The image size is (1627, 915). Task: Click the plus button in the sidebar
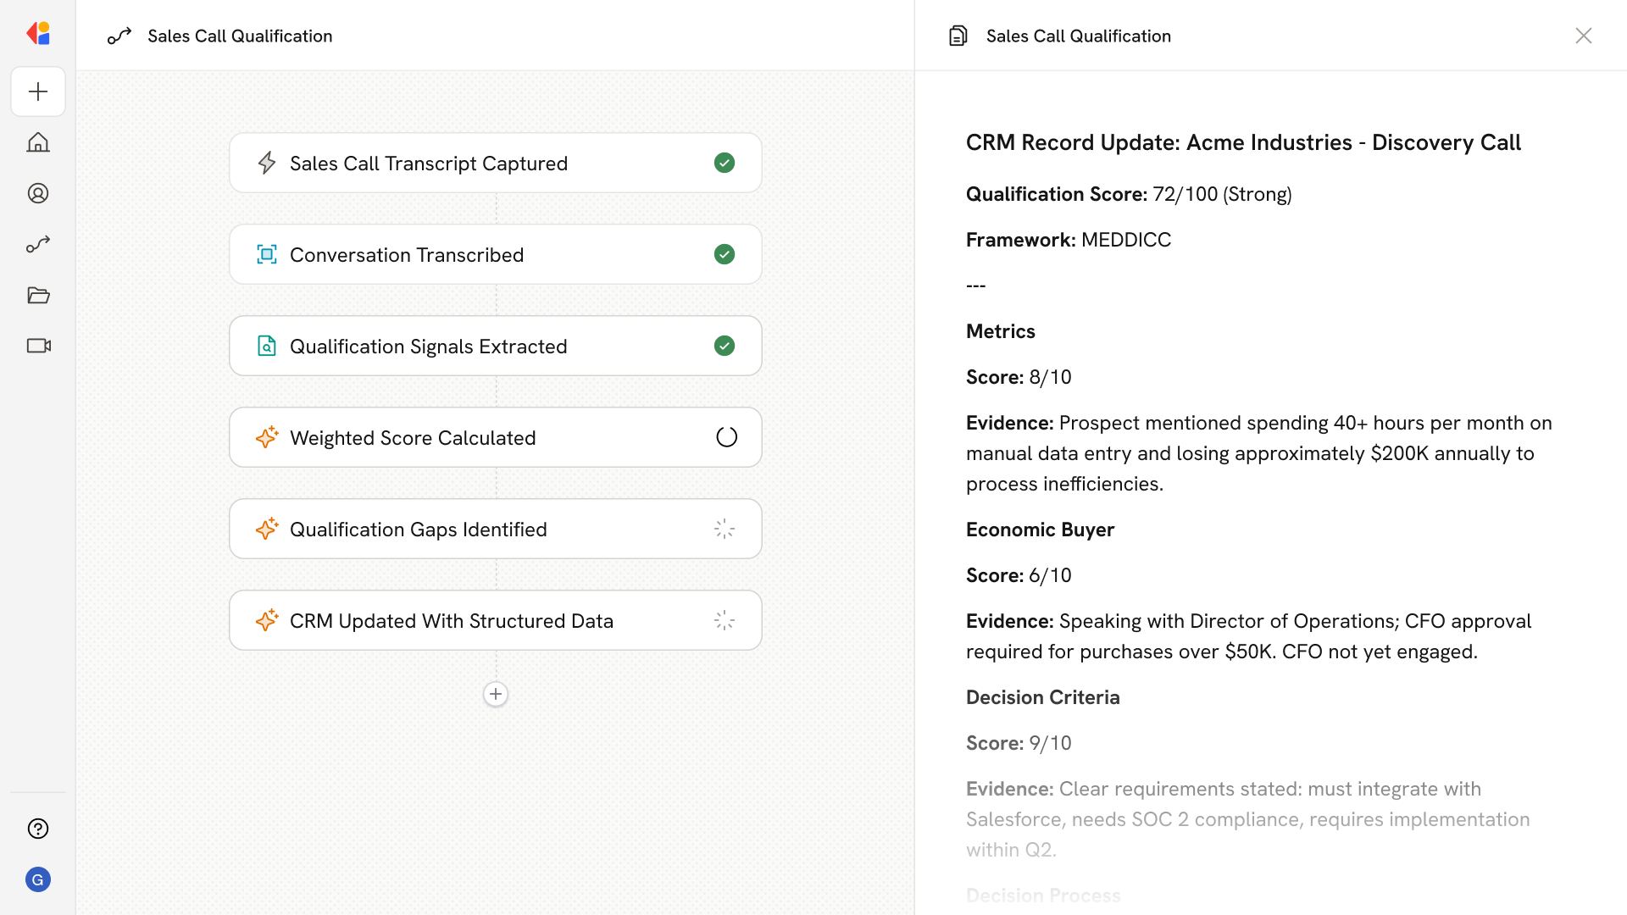click(38, 91)
